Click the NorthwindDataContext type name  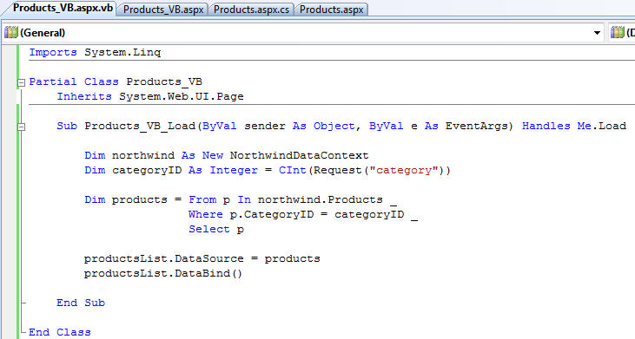(300, 155)
